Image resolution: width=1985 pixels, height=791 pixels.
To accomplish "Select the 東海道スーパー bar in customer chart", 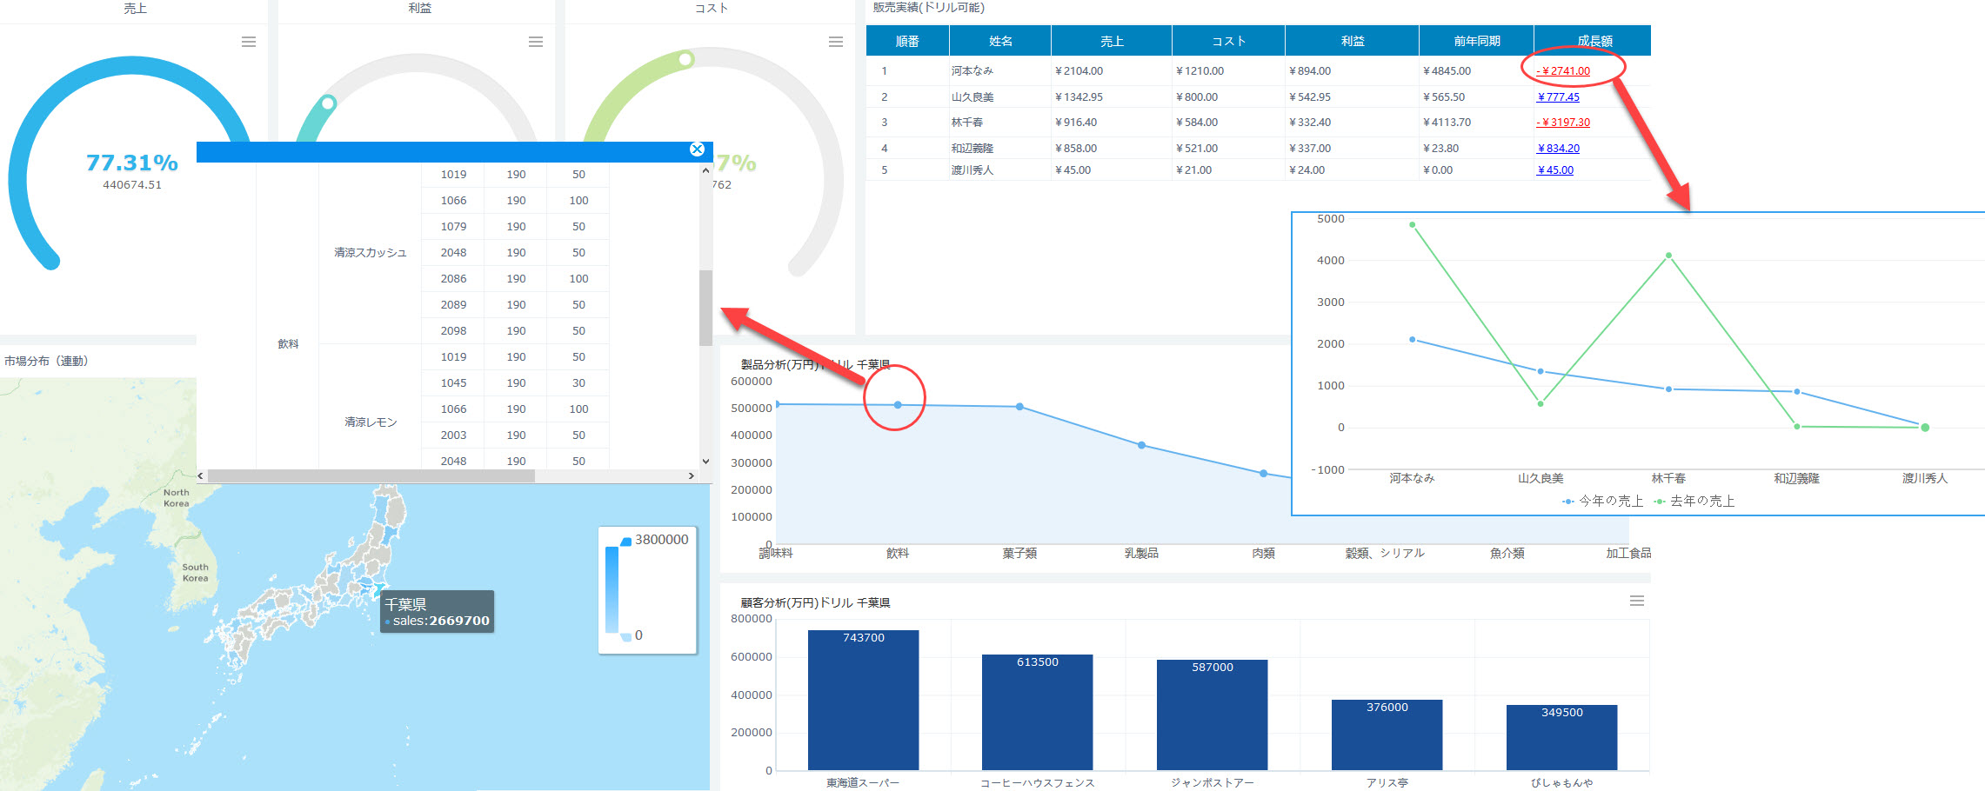I will [x=863, y=700].
